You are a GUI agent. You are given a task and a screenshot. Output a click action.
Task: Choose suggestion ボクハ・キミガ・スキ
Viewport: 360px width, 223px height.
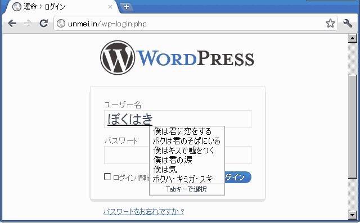pyautogui.click(x=187, y=179)
